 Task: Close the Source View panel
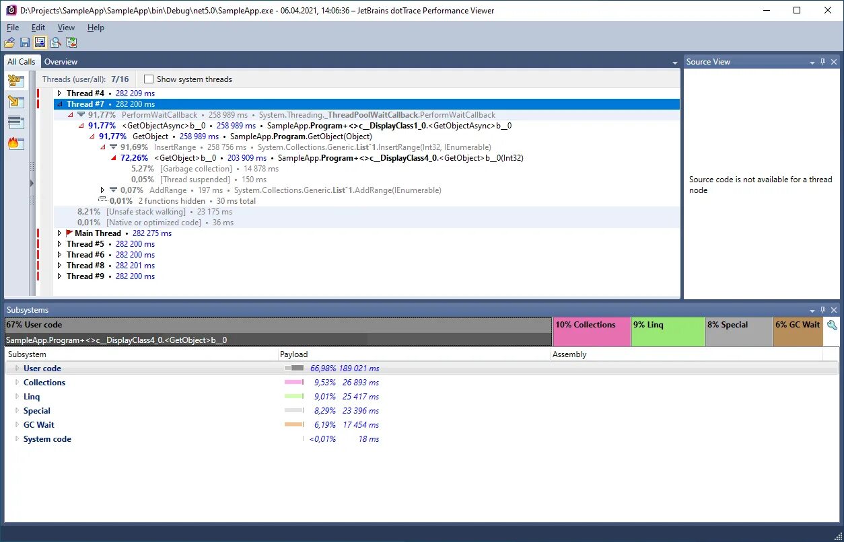tap(834, 62)
